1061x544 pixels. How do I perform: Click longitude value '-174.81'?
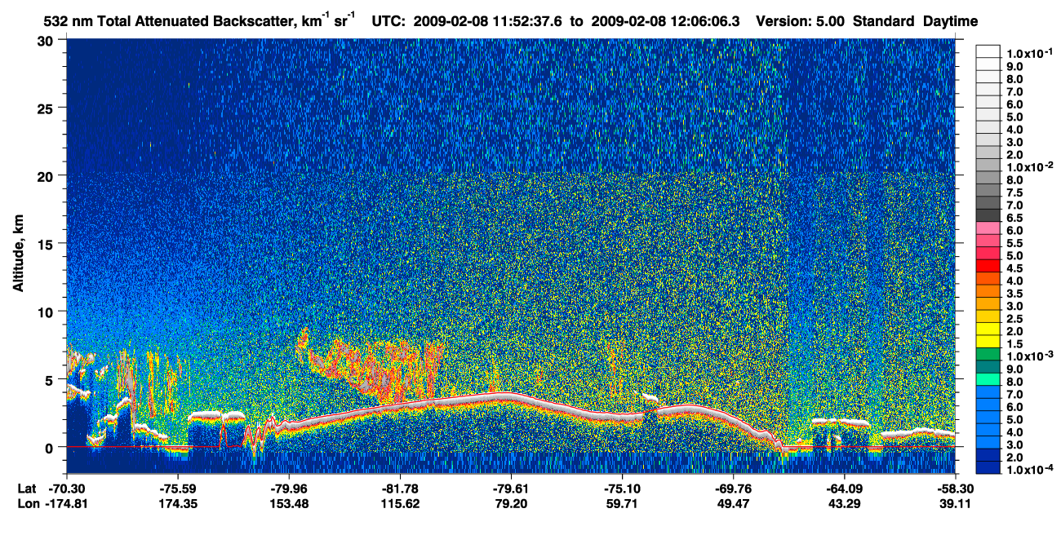tap(67, 503)
